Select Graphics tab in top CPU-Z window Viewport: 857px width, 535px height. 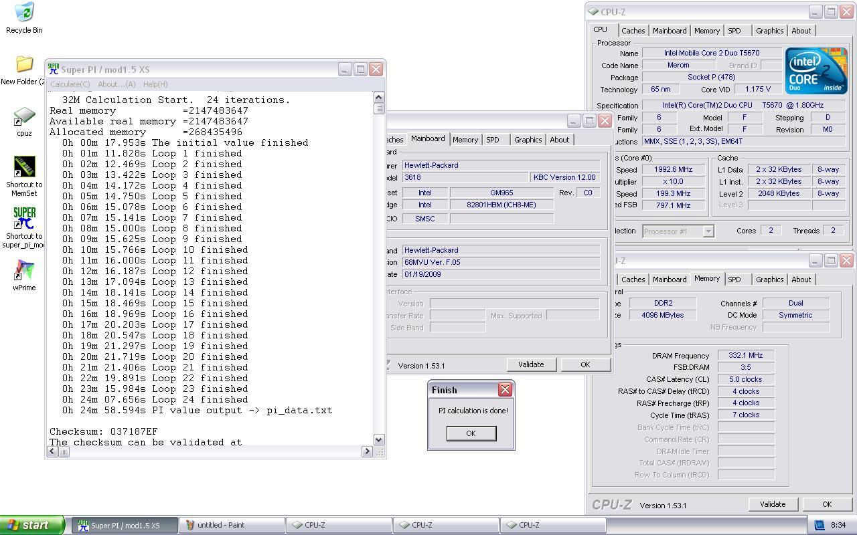769,31
